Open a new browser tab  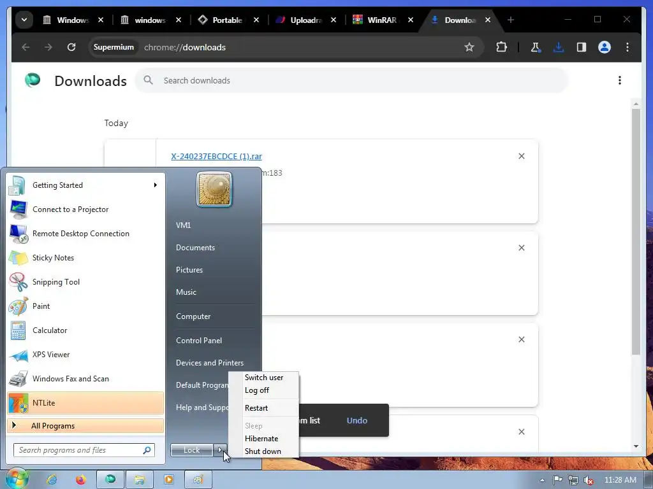pyautogui.click(x=511, y=20)
